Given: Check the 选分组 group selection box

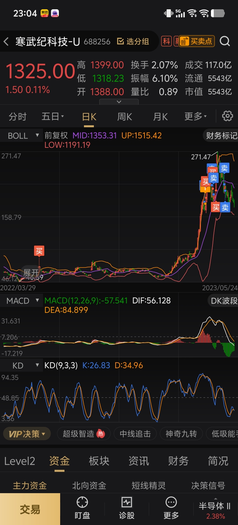Looking at the screenshot, I should pyautogui.click(x=133, y=41).
